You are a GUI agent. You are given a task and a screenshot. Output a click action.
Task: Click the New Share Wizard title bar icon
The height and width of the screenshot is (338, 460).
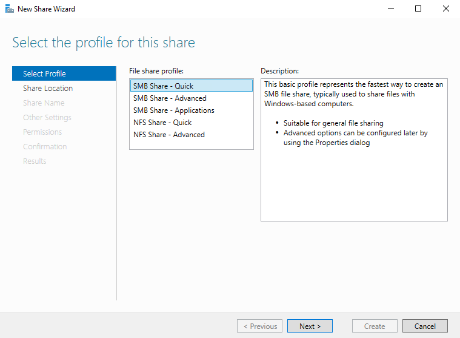[9, 9]
